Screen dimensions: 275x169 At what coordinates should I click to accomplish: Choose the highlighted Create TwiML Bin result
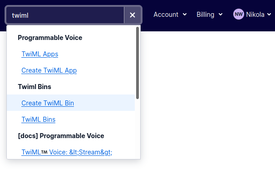(71, 103)
